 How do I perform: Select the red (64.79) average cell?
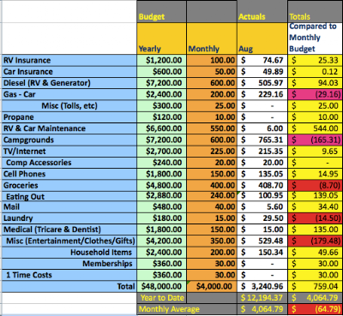point(315,309)
